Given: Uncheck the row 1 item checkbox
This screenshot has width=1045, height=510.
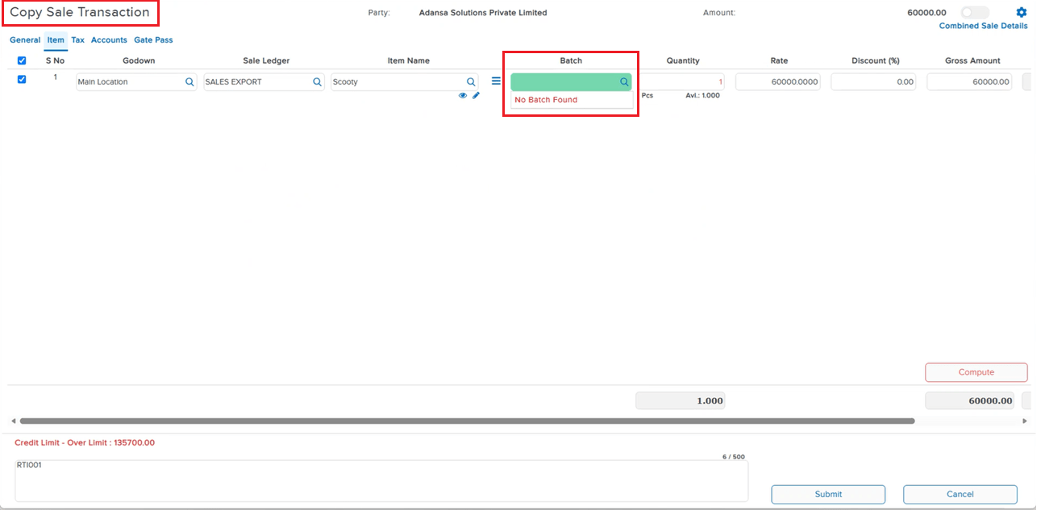Looking at the screenshot, I should click(22, 79).
